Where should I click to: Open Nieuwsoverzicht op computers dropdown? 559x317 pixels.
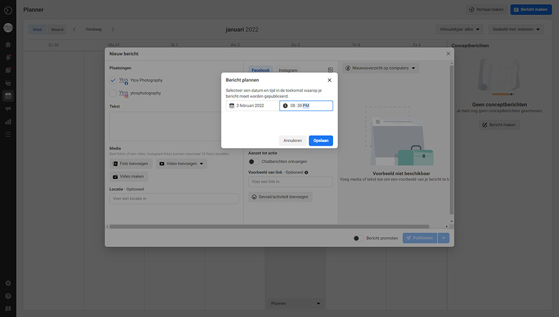pos(380,68)
